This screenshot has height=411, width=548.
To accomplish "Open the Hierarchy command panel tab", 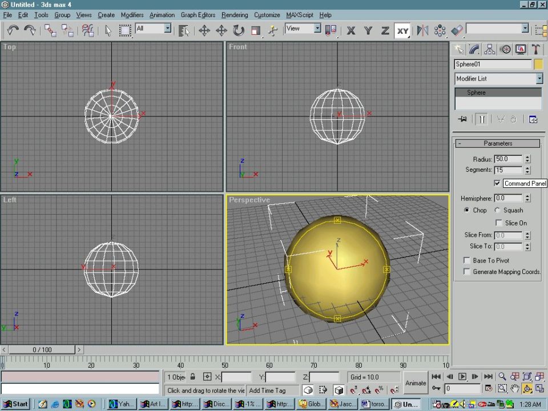I will [490, 49].
